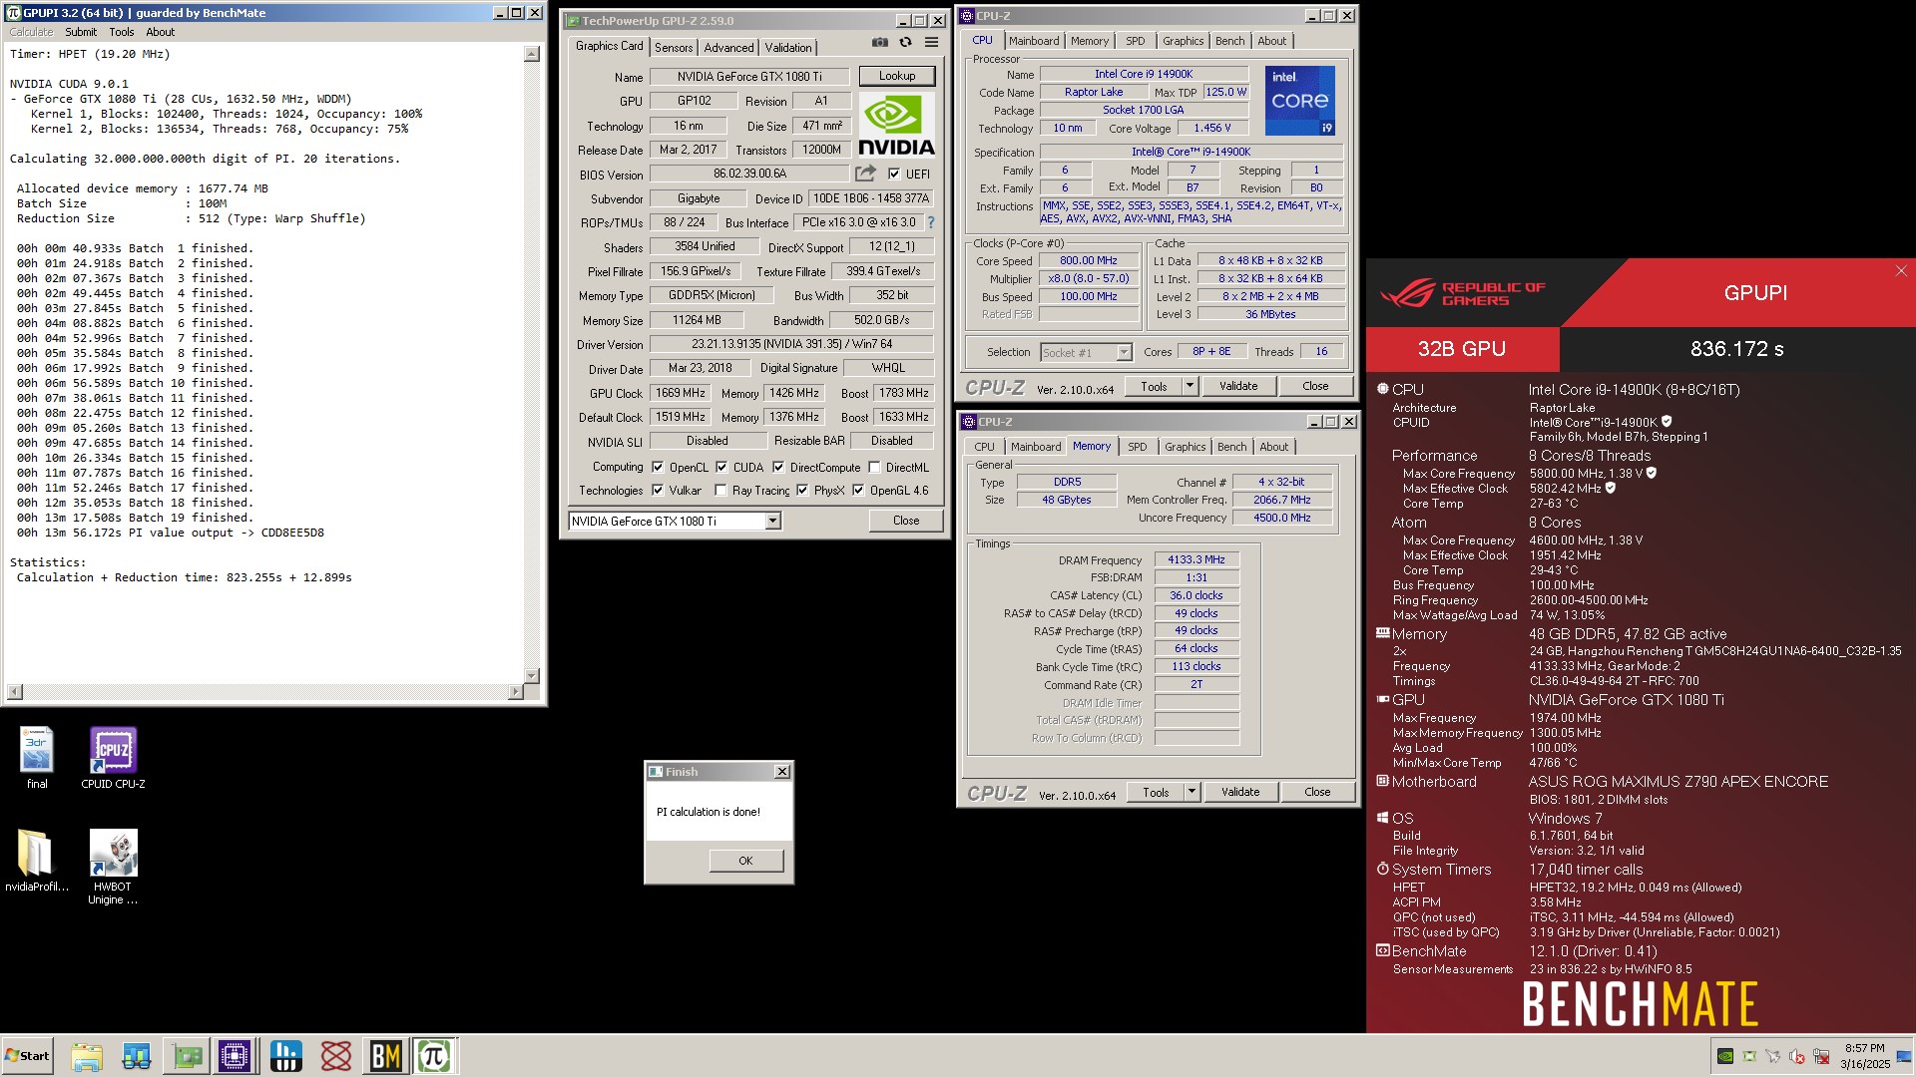The width and height of the screenshot is (1916, 1077).
Task: Click Validate in top CPU-Z window
Action: (x=1238, y=386)
